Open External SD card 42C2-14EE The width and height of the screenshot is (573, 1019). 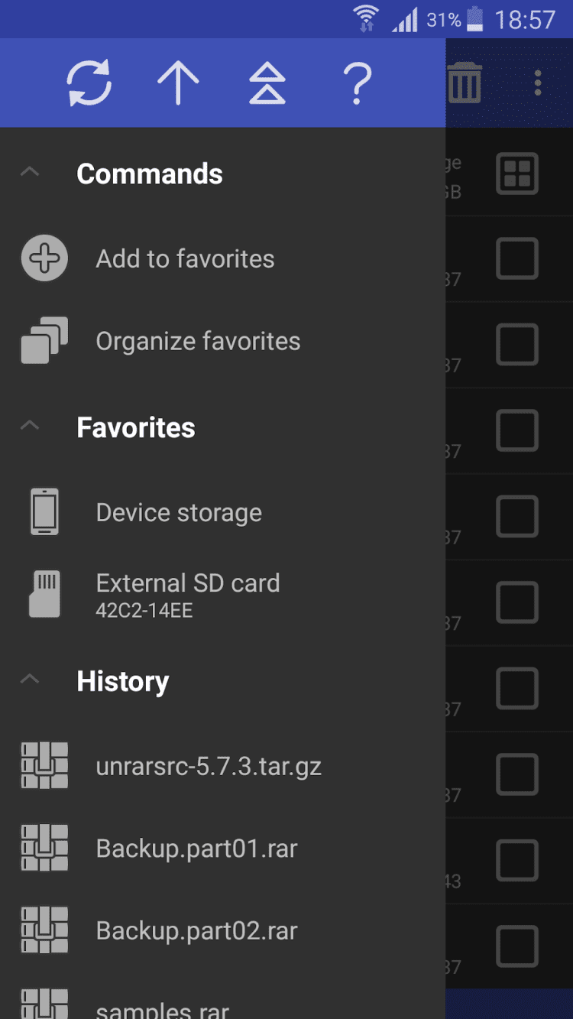pos(187,593)
